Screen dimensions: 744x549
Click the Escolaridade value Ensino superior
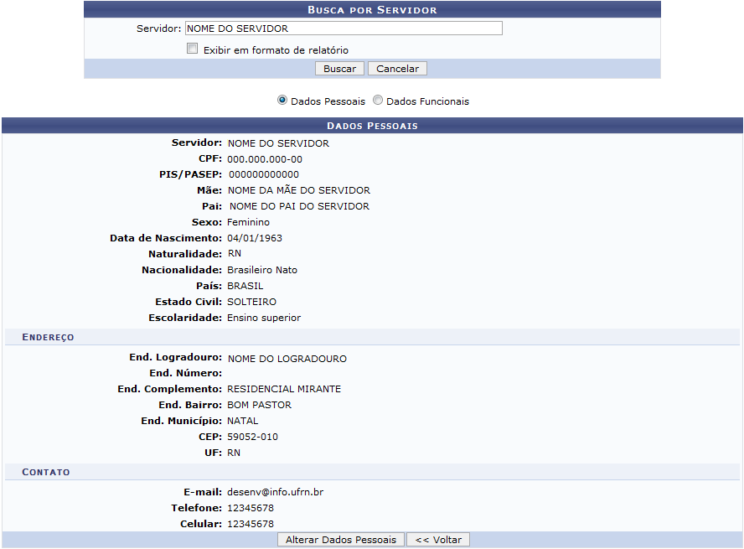point(264,318)
